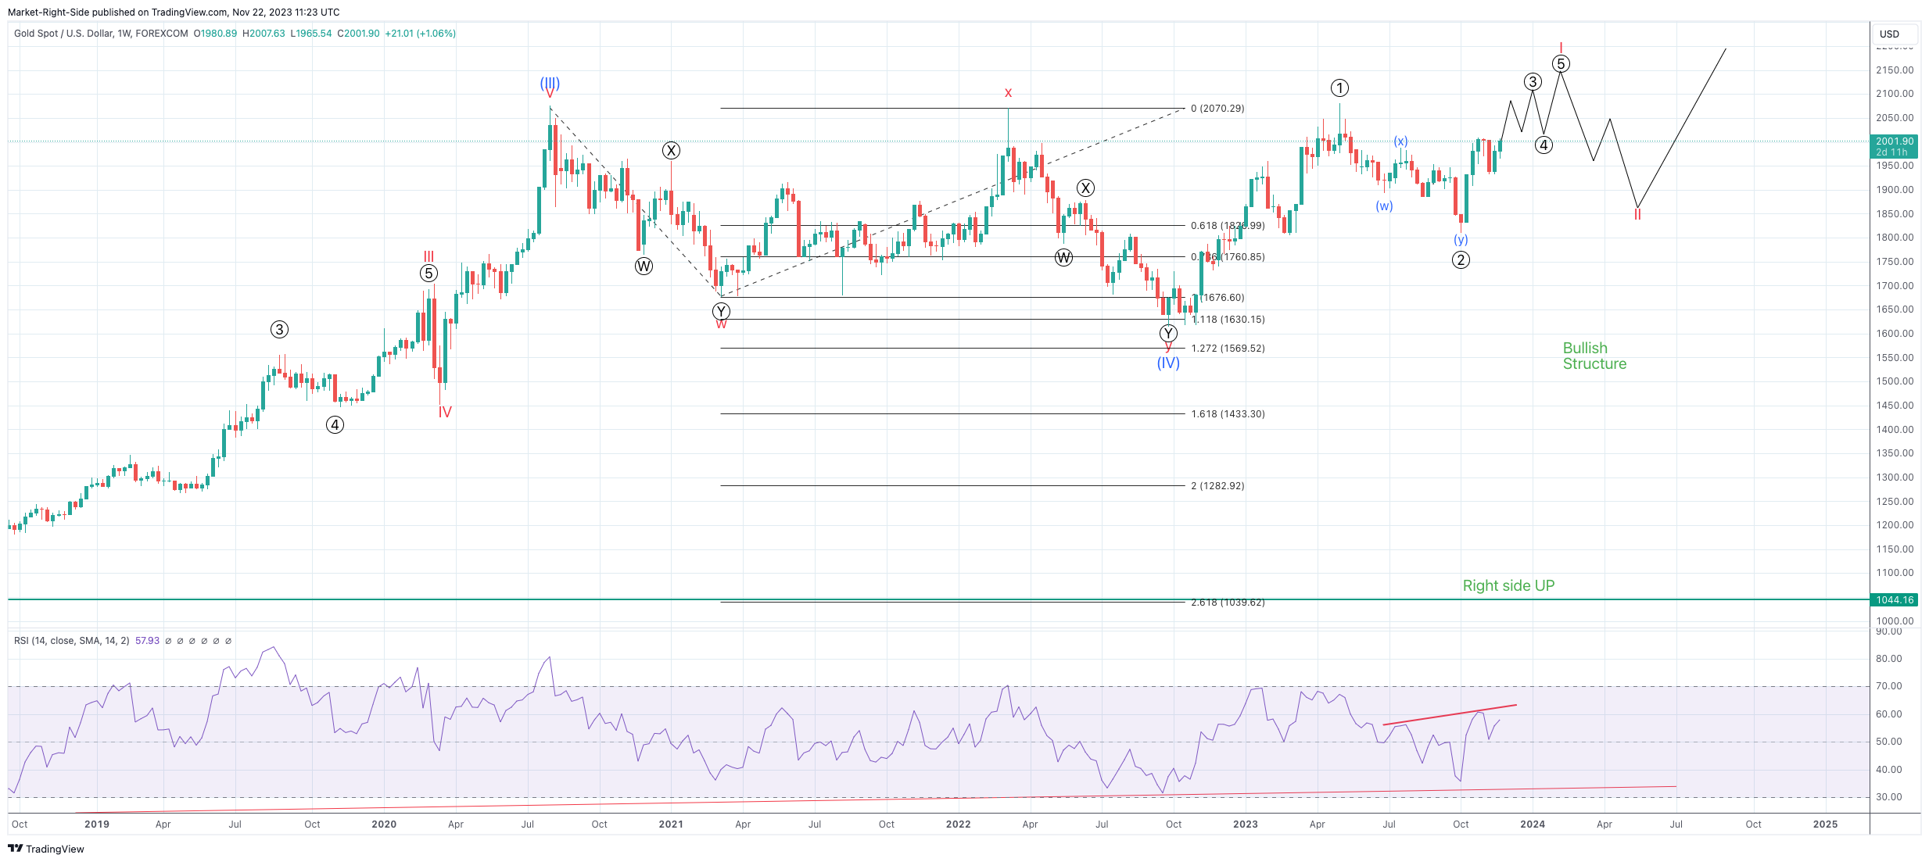Viewport: 1929px width, 862px height.
Task: Click Fibonacci level label 1.118 (1630.15)
Action: (1228, 320)
